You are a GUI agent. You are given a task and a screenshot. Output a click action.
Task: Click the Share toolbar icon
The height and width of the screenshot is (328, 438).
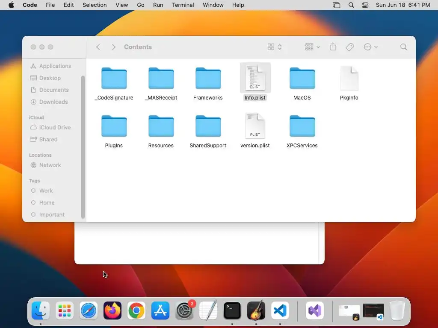click(333, 47)
